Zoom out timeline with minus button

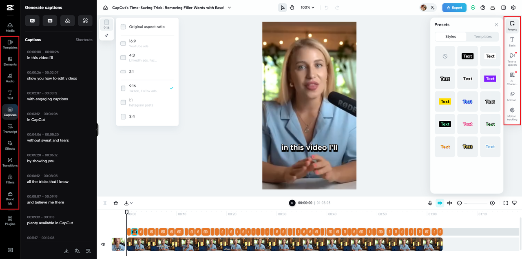tap(460, 203)
